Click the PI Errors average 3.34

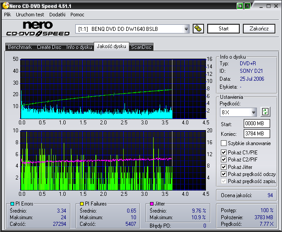click(62, 211)
